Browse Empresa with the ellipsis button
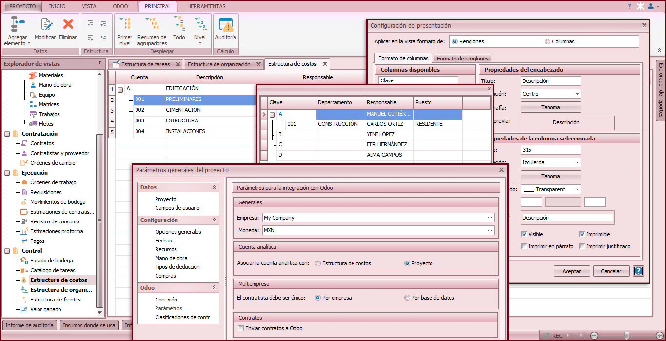This screenshot has width=666, height=341. pos(490,218)
